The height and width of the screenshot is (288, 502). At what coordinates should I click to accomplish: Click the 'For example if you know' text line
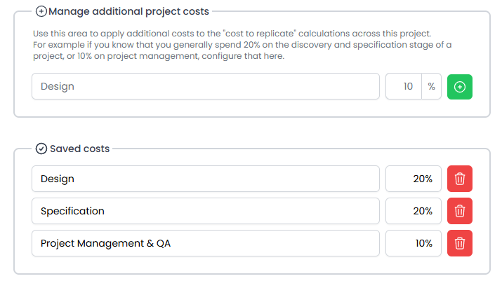242,45
